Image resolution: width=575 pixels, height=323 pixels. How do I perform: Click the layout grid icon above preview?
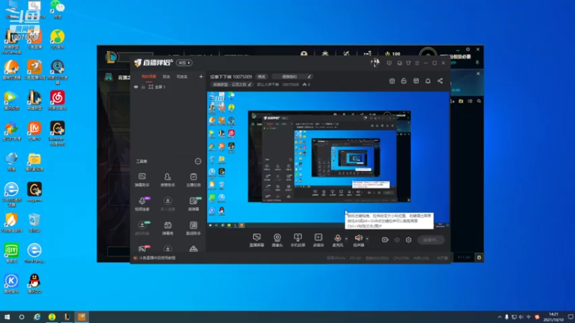416,81
